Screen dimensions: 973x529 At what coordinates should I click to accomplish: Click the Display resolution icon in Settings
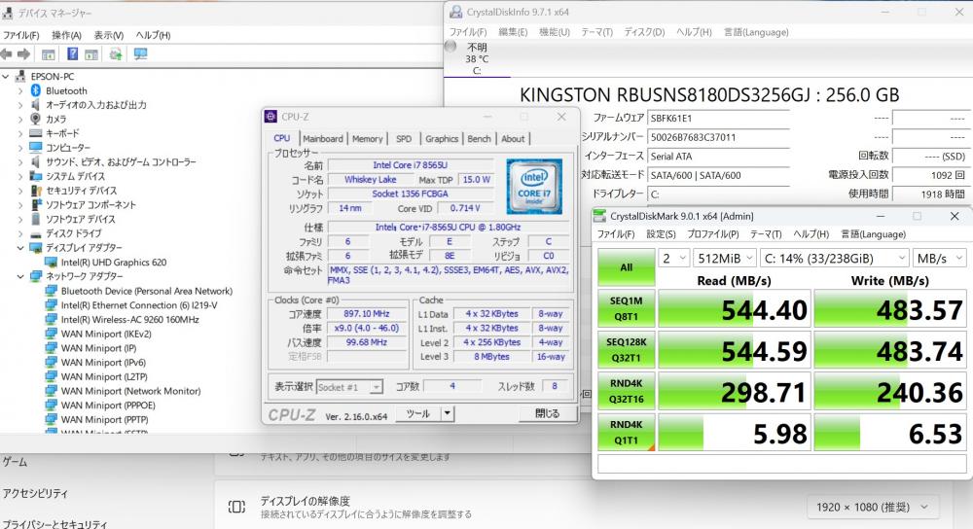[236, 507]
